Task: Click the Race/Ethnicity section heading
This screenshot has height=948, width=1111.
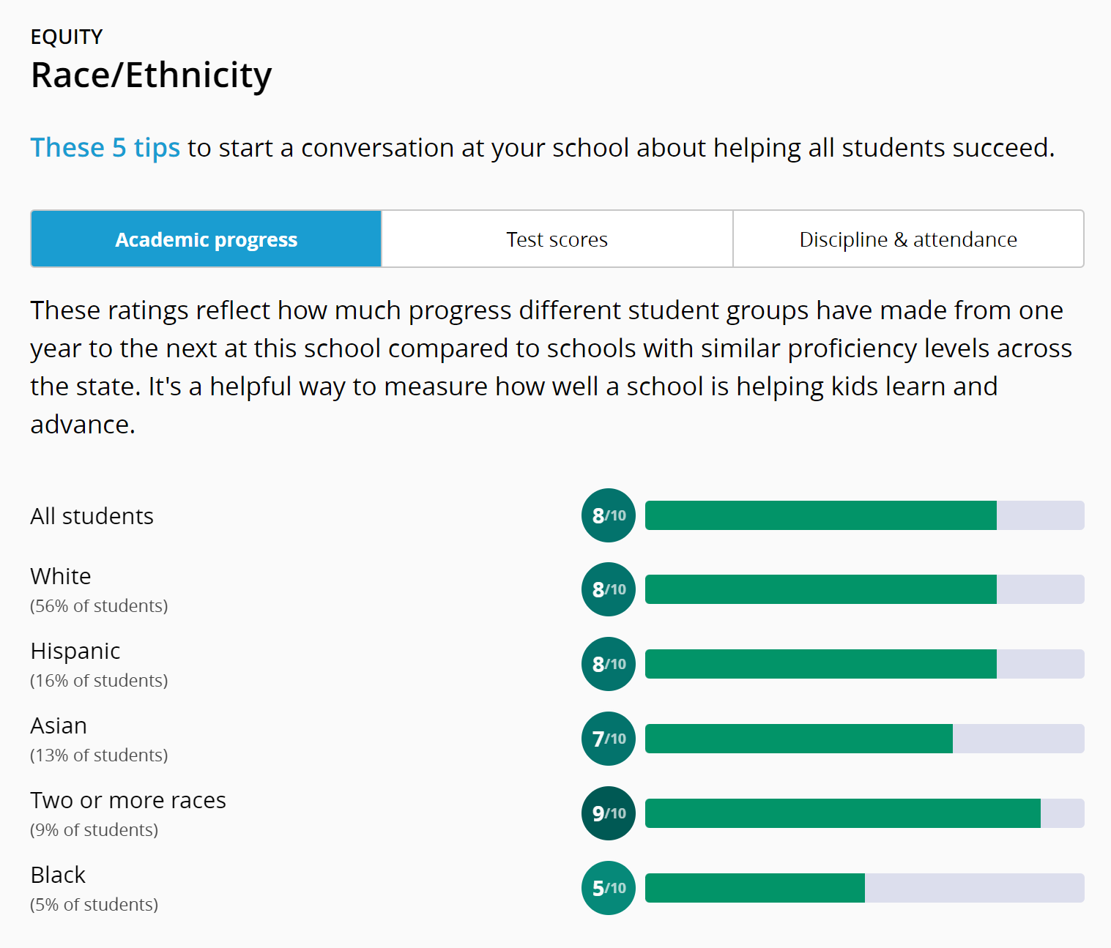Action: pyautogui.click(x=151, y=75)
